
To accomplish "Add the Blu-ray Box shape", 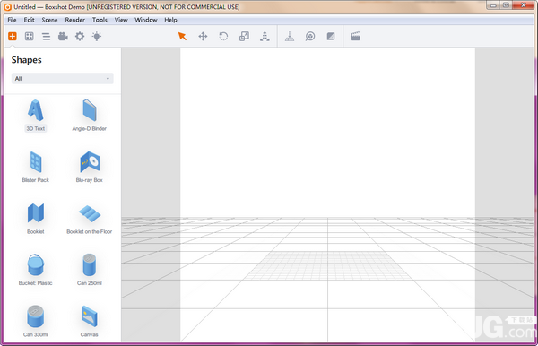I will coord(89,167).
